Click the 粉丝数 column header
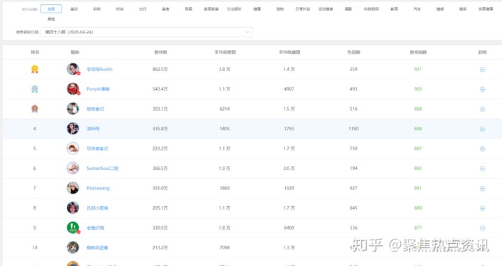The width and height of the screenshot is (502, 266). coord(161,52)
